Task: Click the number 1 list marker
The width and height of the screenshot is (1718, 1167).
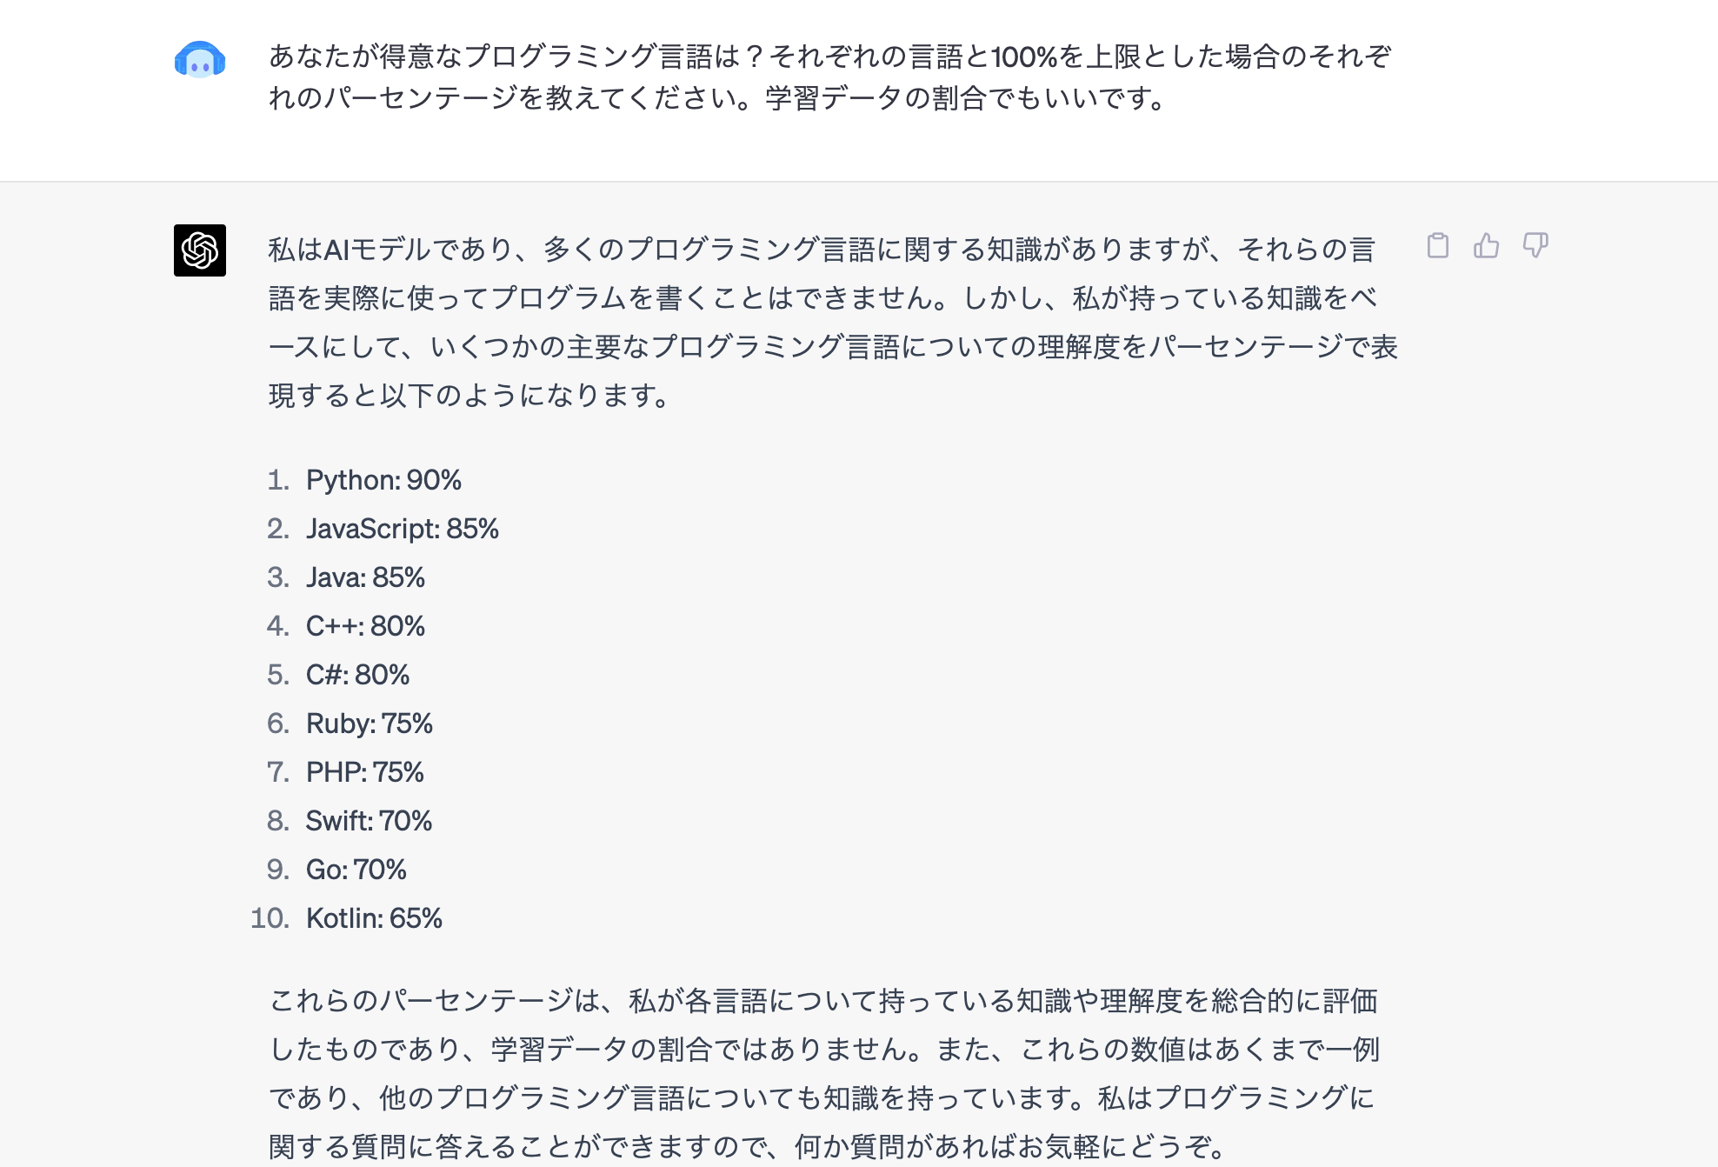Action: pyautogui.click(x=277, y=480)
